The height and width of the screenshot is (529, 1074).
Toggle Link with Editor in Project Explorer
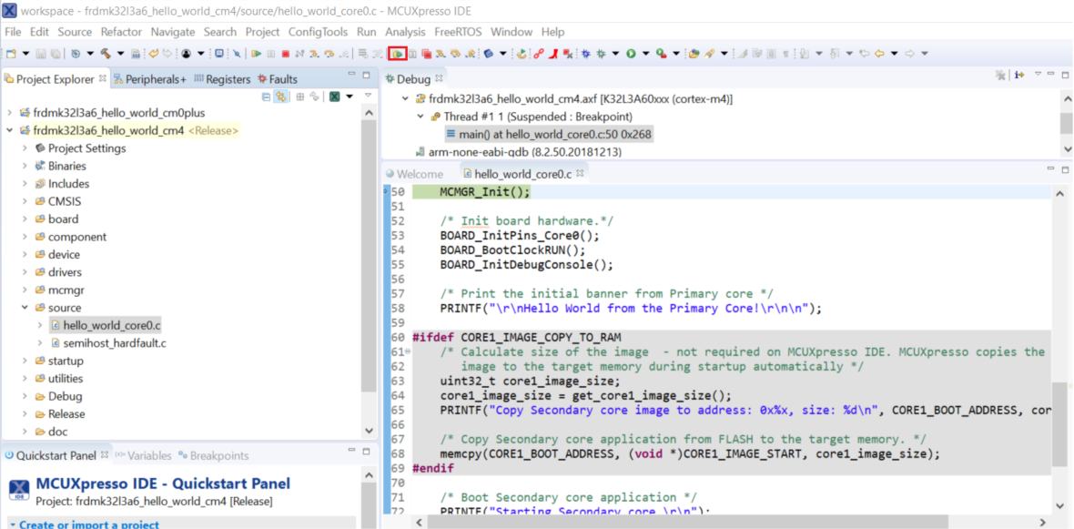click(280, 97)
